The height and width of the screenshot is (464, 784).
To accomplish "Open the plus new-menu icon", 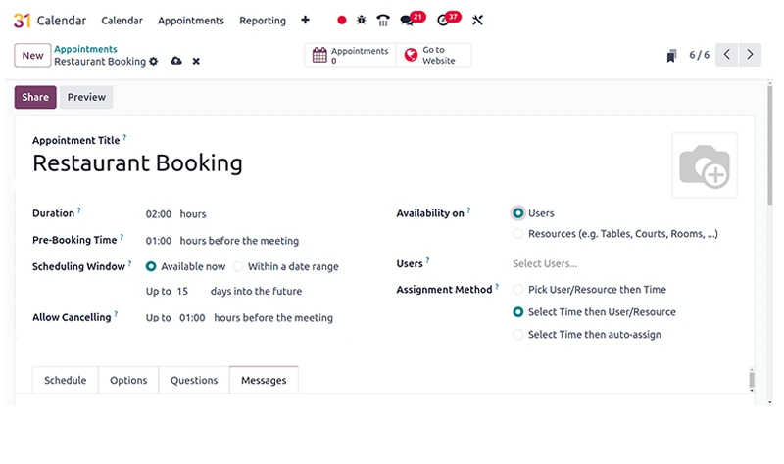I will (x=305, y=20).
